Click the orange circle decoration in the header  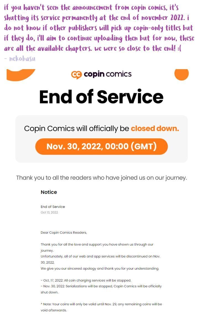coord(181,74)
